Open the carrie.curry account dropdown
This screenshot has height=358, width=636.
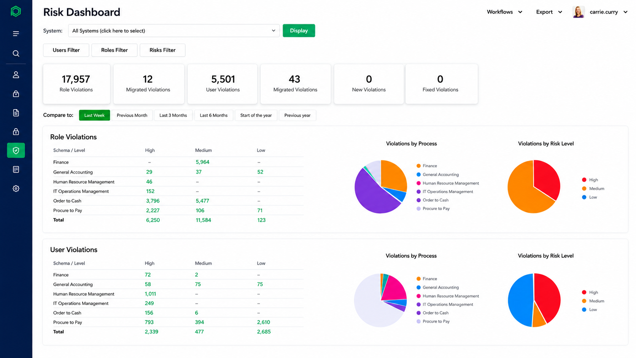608,12
